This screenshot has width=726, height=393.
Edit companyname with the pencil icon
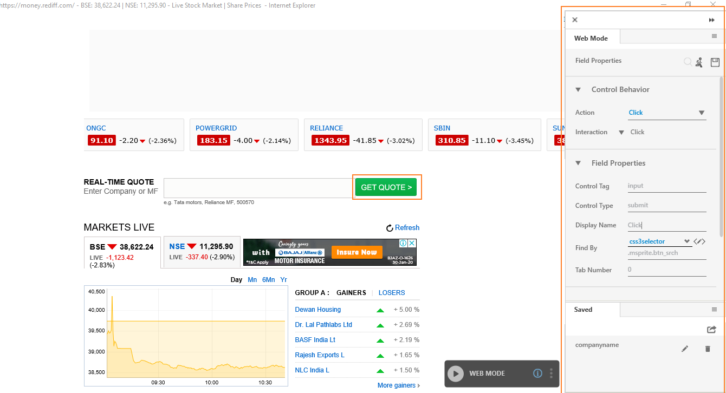(685, 349)
